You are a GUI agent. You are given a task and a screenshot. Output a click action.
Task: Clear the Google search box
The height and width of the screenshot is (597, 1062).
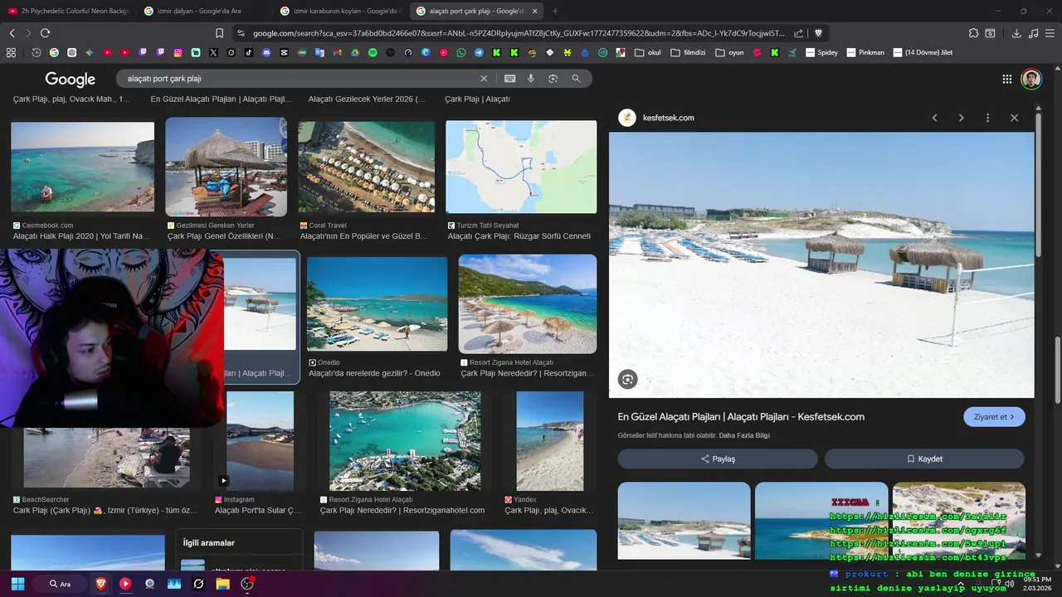point(484,79)
